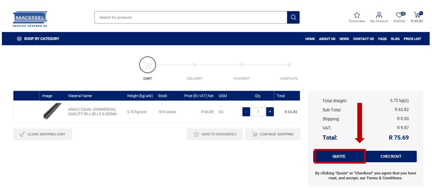Open the Price List menu item
This screenshot has width=432, height=188.
[412, 39]
